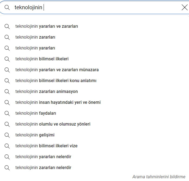Click magnifier icon beside 'teknolojinin faydaları'

(x=7, y=113)
